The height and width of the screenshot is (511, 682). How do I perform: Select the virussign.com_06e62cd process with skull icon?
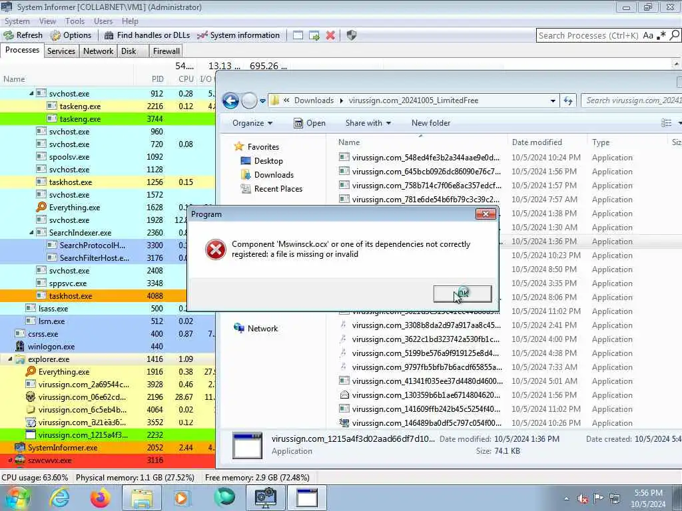107,397
